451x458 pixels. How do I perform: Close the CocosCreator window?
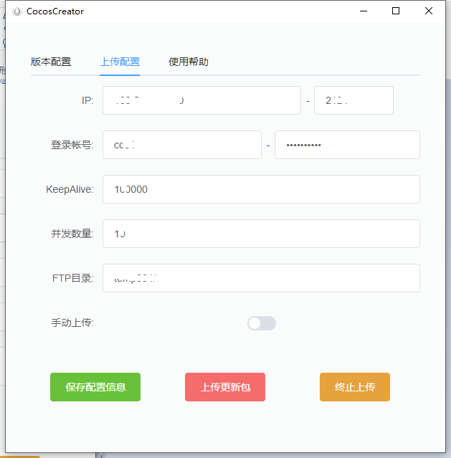coord(429,11)
